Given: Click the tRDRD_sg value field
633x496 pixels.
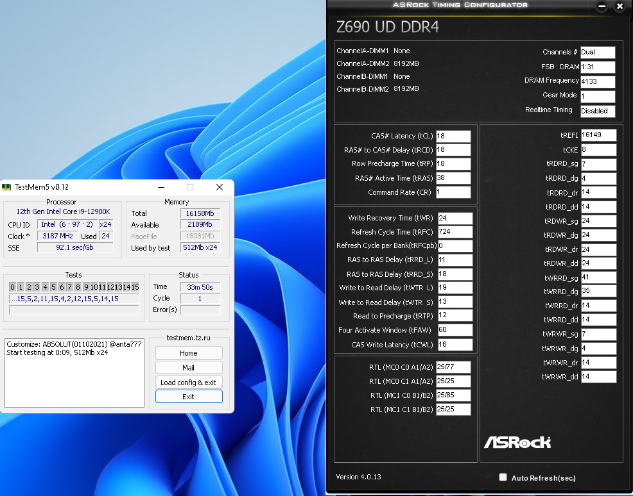Looking at the screenshot, I should [599, 164].
